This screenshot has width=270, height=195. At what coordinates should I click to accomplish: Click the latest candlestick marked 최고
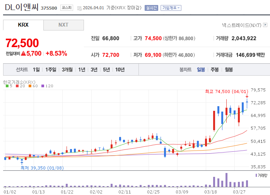(247, 103)
